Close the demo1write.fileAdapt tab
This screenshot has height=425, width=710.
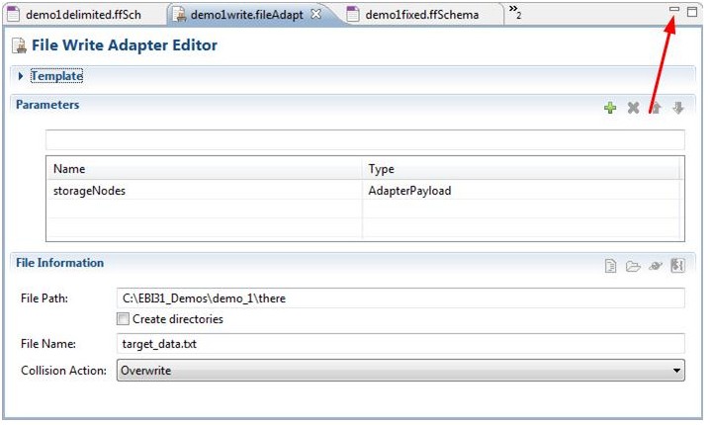coord(316,14)
